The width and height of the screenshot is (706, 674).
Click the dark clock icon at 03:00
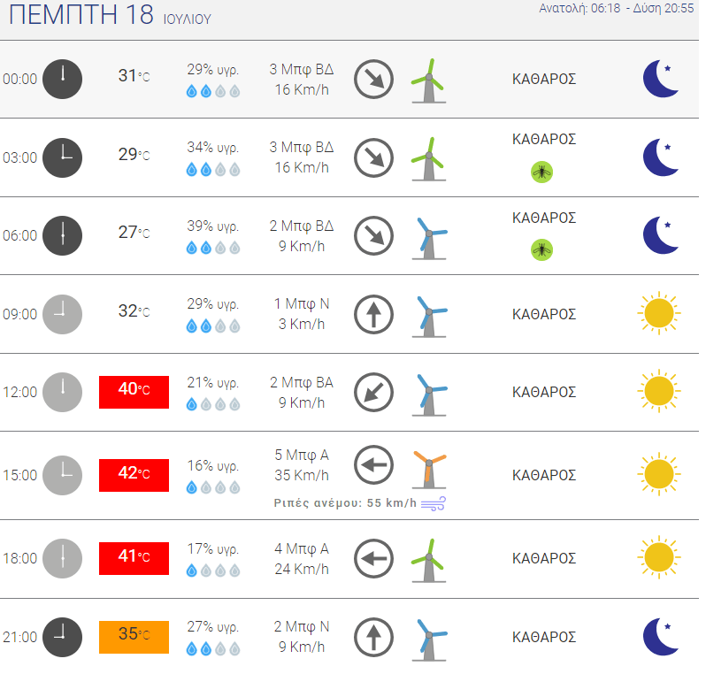[x=62, y=157]
